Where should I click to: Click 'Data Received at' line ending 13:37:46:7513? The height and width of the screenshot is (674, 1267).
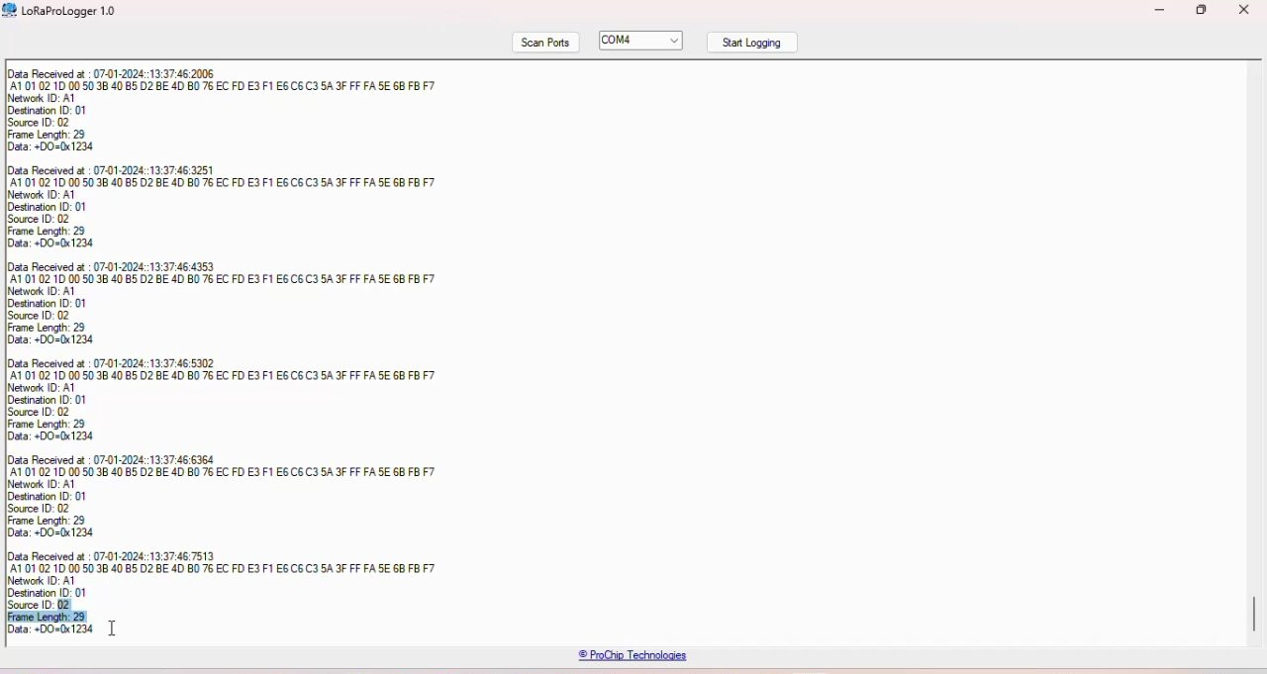point(111,557)
